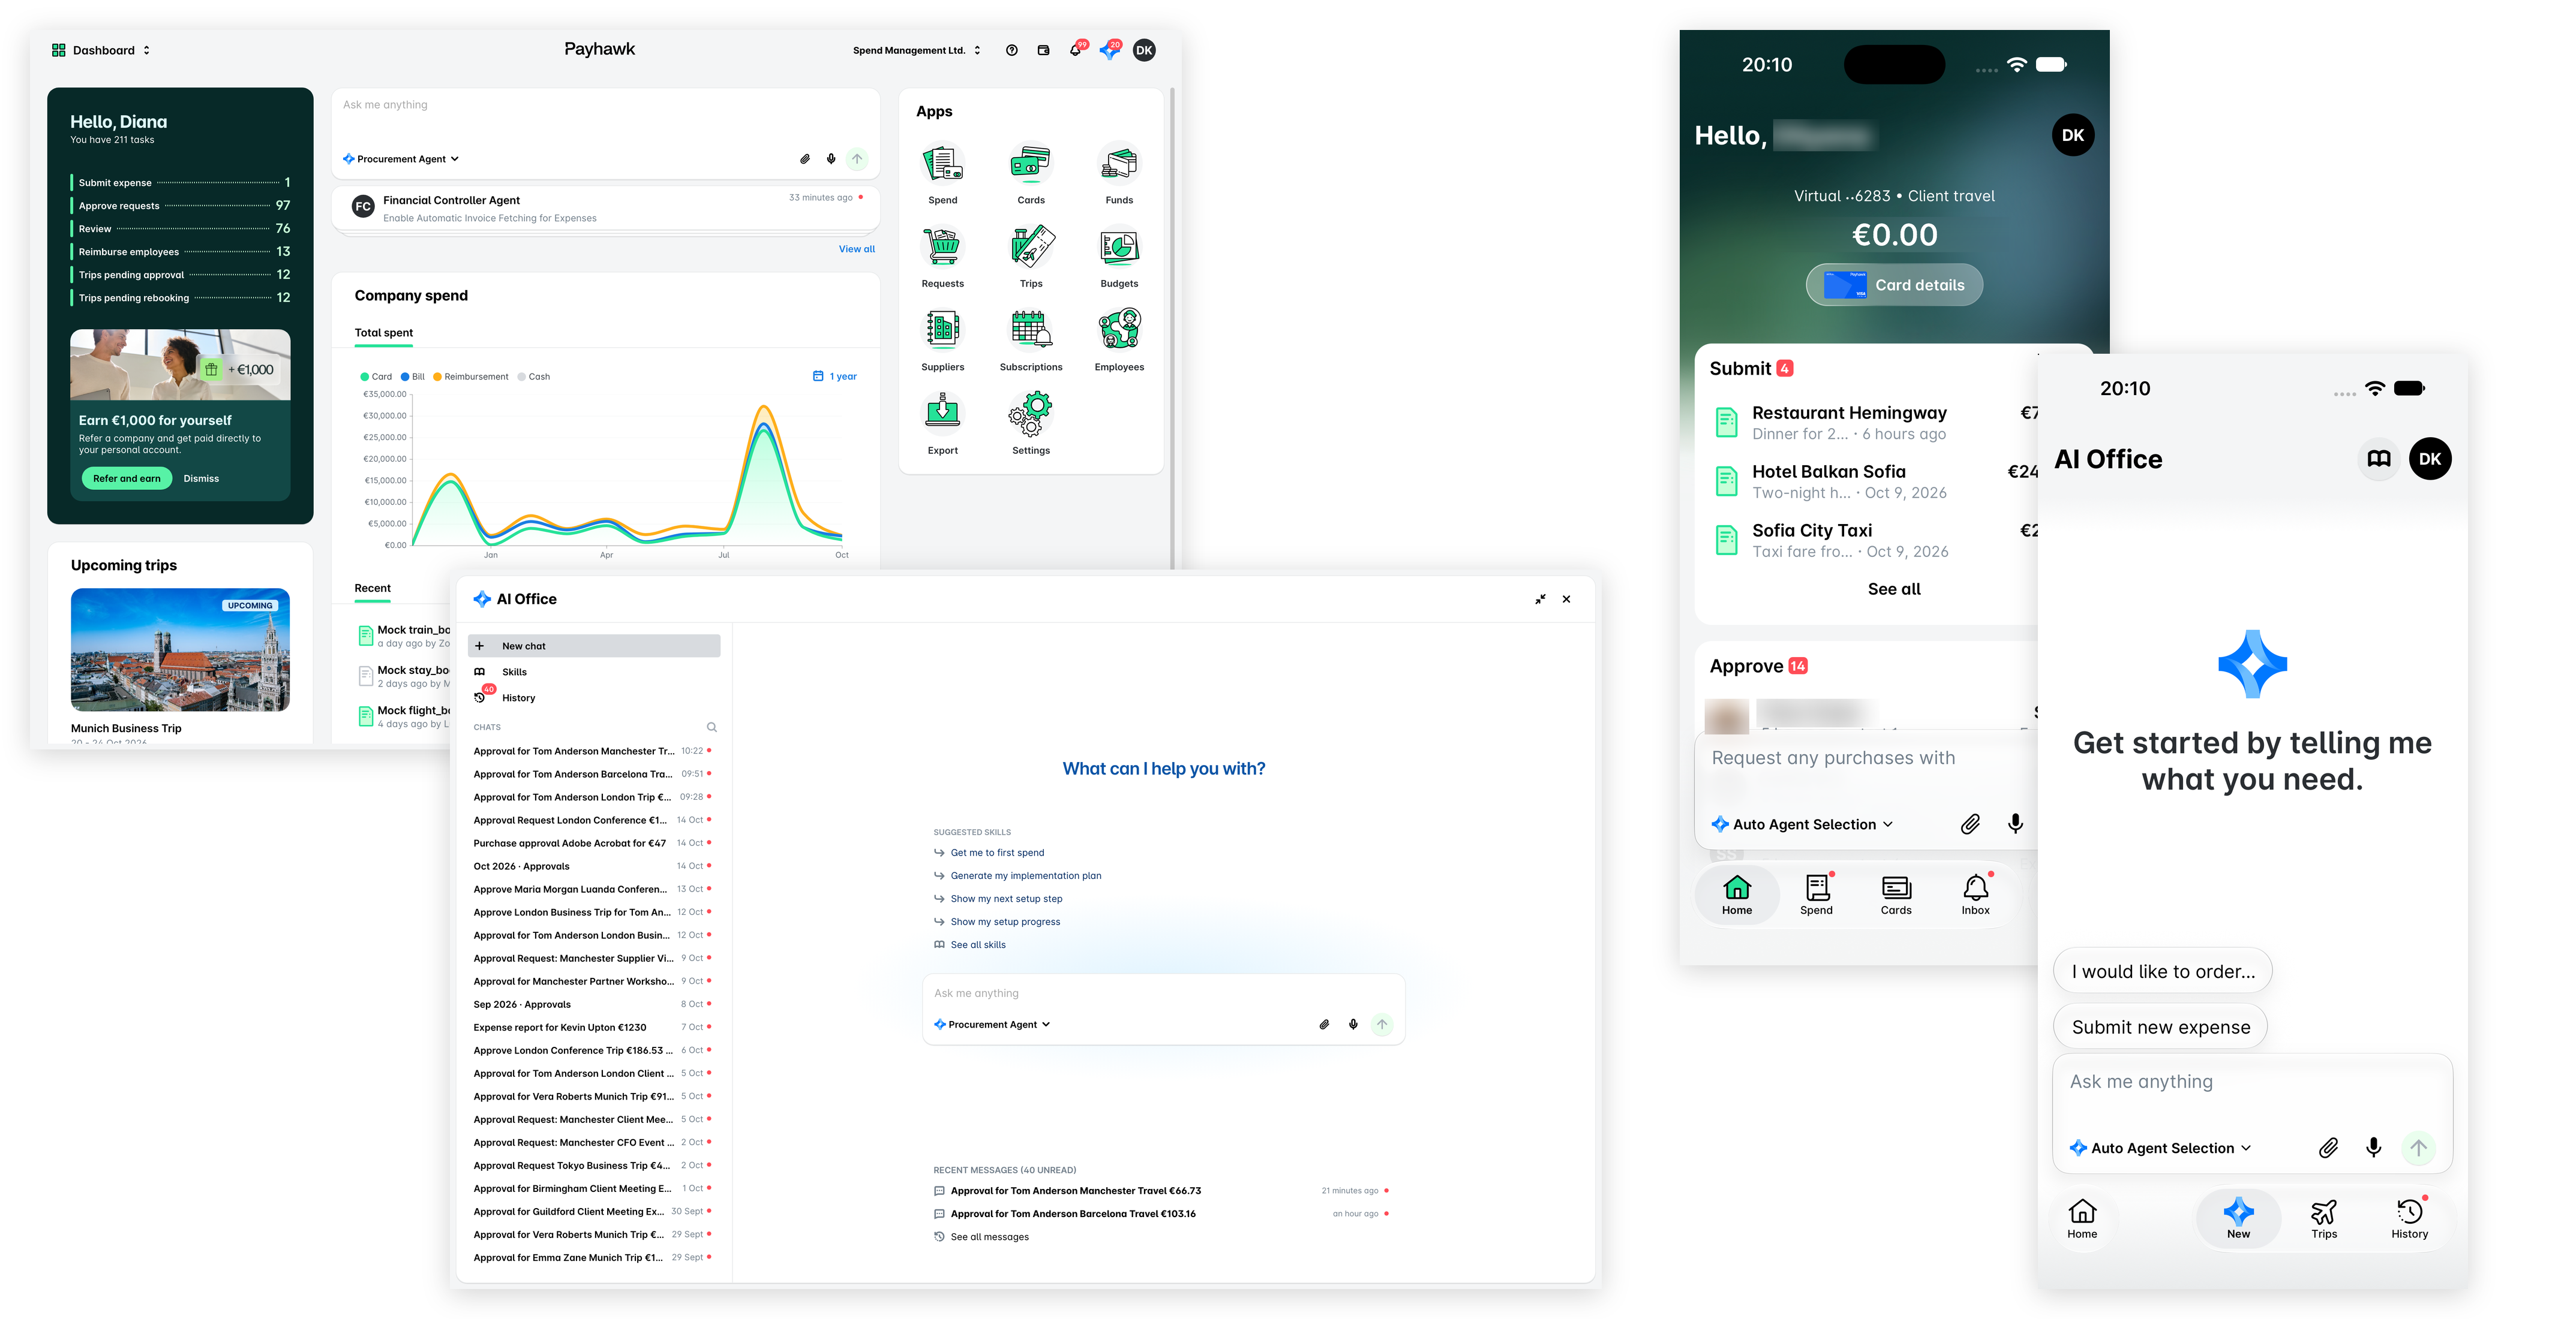Click the send arrow in AI Office desktop ask box
The image size is (2576, 1319).
tap(1382, 1024)
